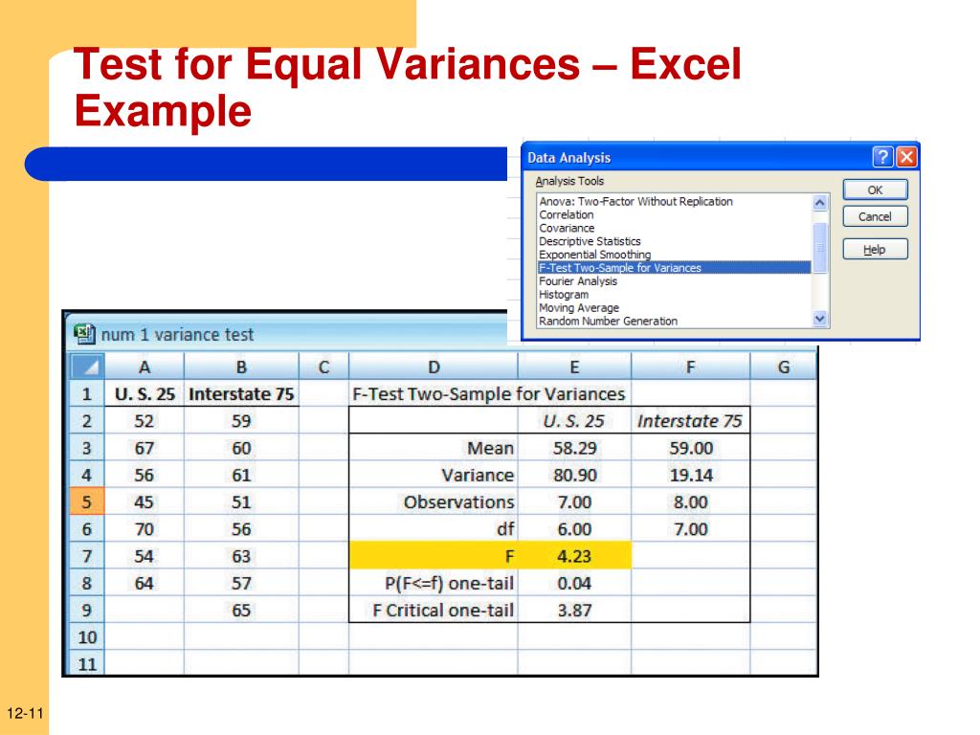Click cell A3 containing 67
This screenshot has height=735, width=980.
pyautogui.click(x=145, y=448)
